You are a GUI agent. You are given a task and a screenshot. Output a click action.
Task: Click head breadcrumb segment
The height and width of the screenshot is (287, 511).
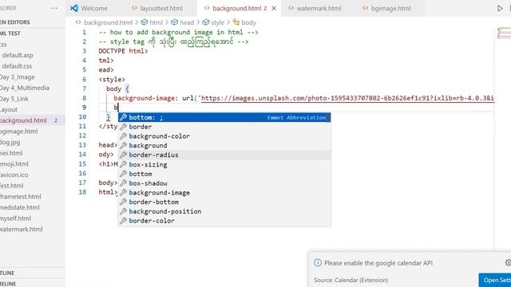click(187, 22)
